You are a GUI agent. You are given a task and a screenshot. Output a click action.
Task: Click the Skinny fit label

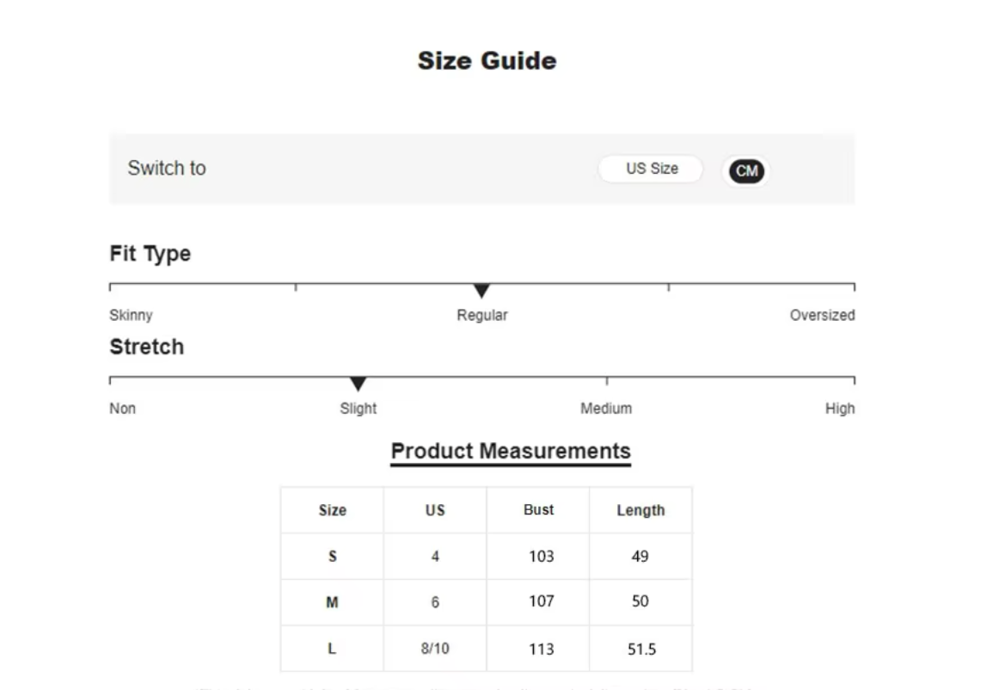tap(131, 315)
